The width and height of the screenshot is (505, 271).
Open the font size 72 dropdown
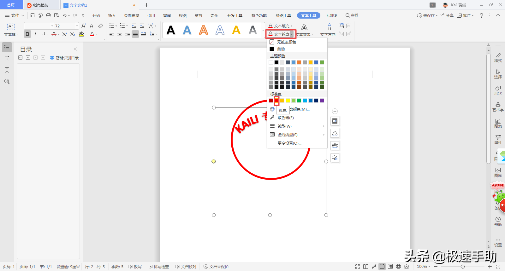(77, 26)
